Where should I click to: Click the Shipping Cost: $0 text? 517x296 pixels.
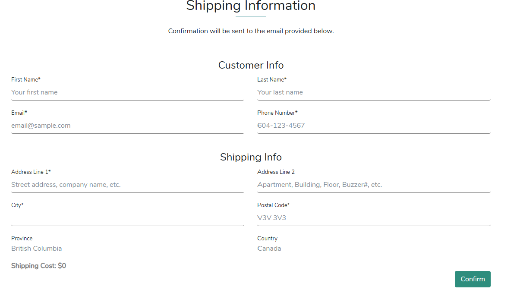tap(38, 266)
